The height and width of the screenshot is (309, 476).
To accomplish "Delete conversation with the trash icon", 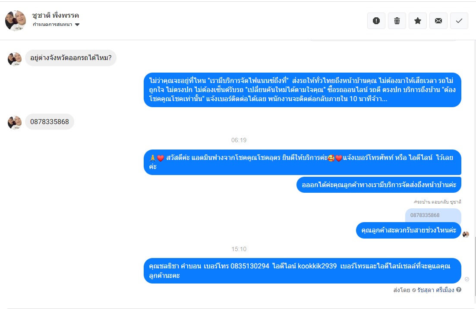I will [397, 21].
